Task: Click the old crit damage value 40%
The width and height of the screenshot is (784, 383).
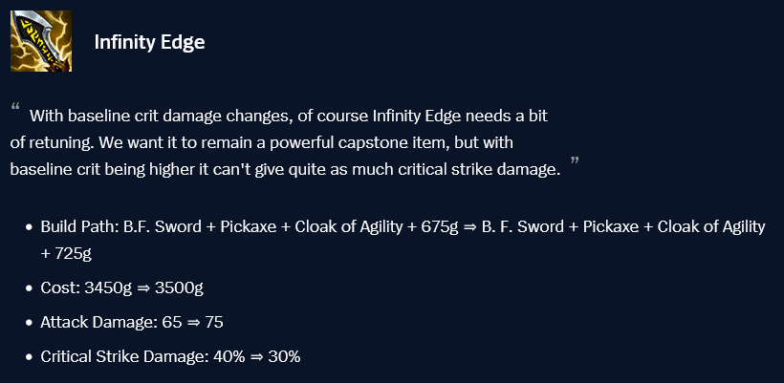Action: 228,357
